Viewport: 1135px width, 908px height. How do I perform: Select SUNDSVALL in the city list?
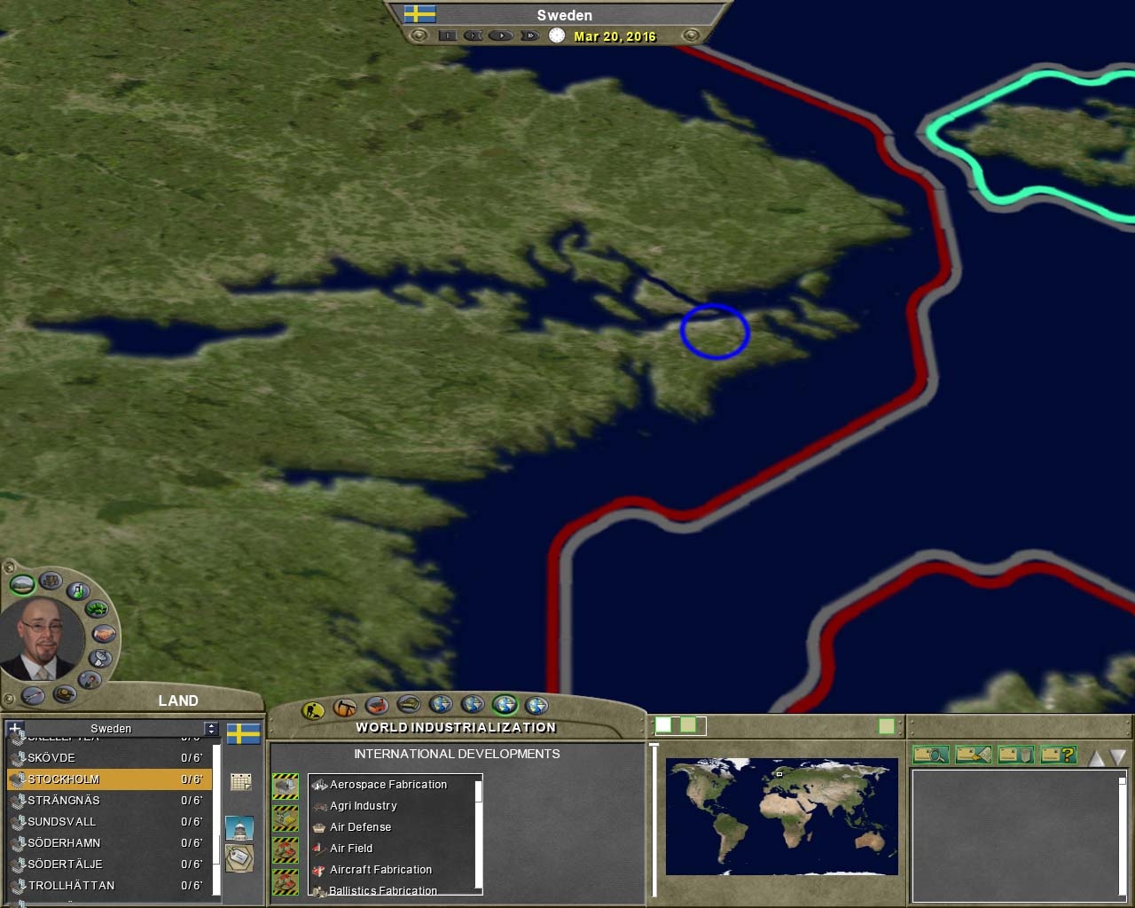[x=62, y=822]
